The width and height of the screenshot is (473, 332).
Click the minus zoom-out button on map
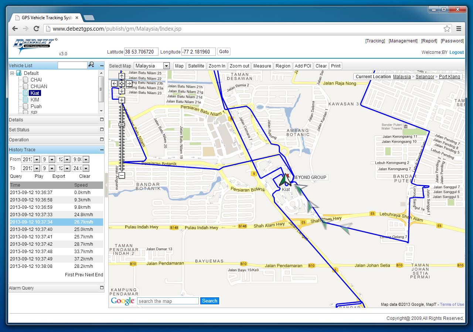point(122,176)
